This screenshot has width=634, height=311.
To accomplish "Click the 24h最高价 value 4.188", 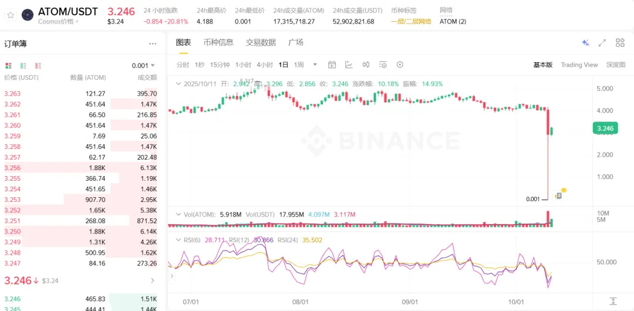I will pos(205,22).
